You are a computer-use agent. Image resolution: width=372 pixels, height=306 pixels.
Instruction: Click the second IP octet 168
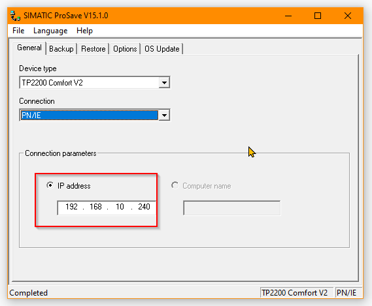point(95,207)
